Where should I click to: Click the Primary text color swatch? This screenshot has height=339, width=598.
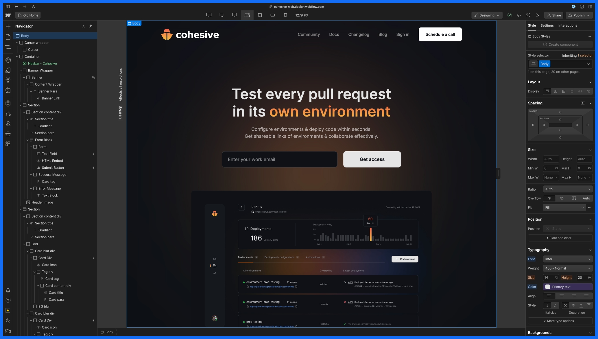[548, 287]
